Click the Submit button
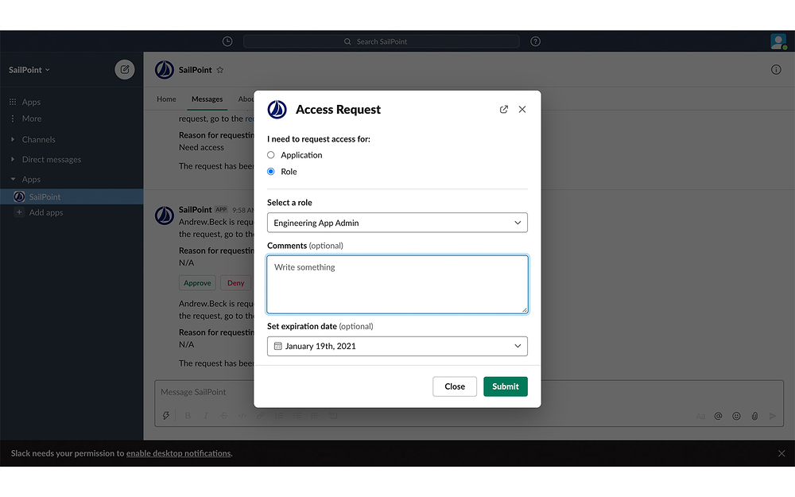This screenshot has width=795, height=497. (506, 386)
